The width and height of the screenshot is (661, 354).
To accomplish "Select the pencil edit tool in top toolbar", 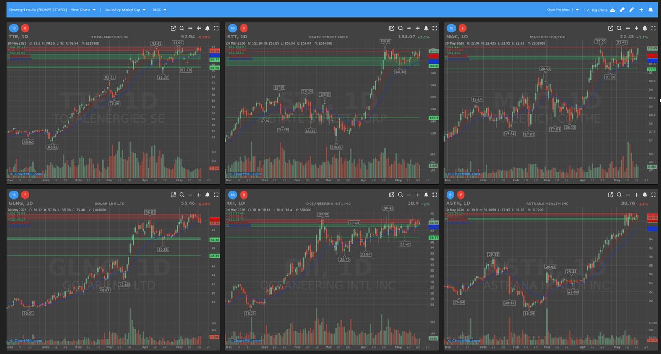I will click(632, 10).
